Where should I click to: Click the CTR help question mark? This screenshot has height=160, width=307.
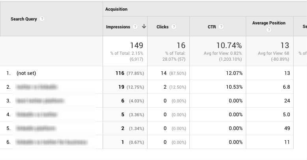coord(221,27)
